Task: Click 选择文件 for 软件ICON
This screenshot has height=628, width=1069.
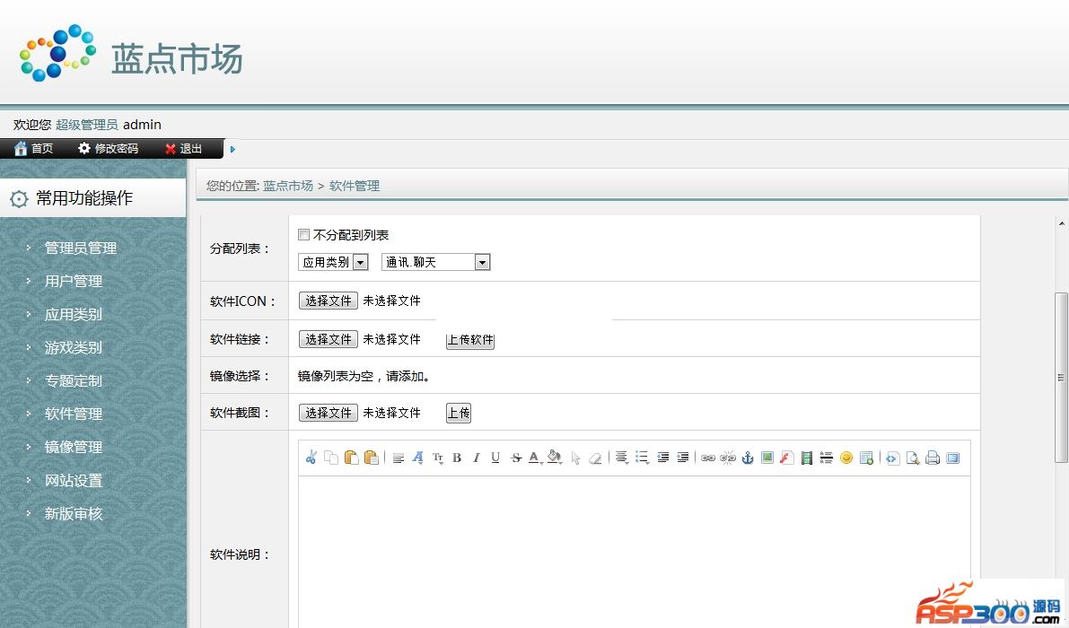Action: click(328, 301)
